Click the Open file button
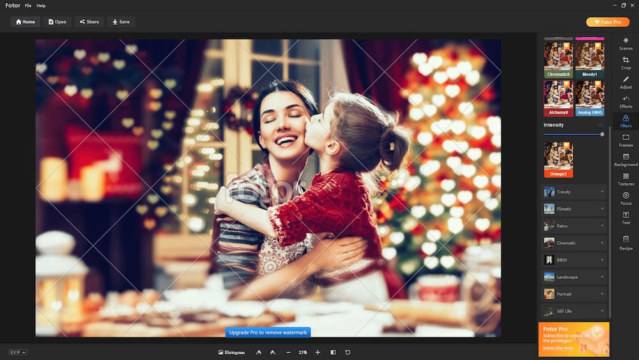This screenshot has width=639, height=360. point(58,22)
